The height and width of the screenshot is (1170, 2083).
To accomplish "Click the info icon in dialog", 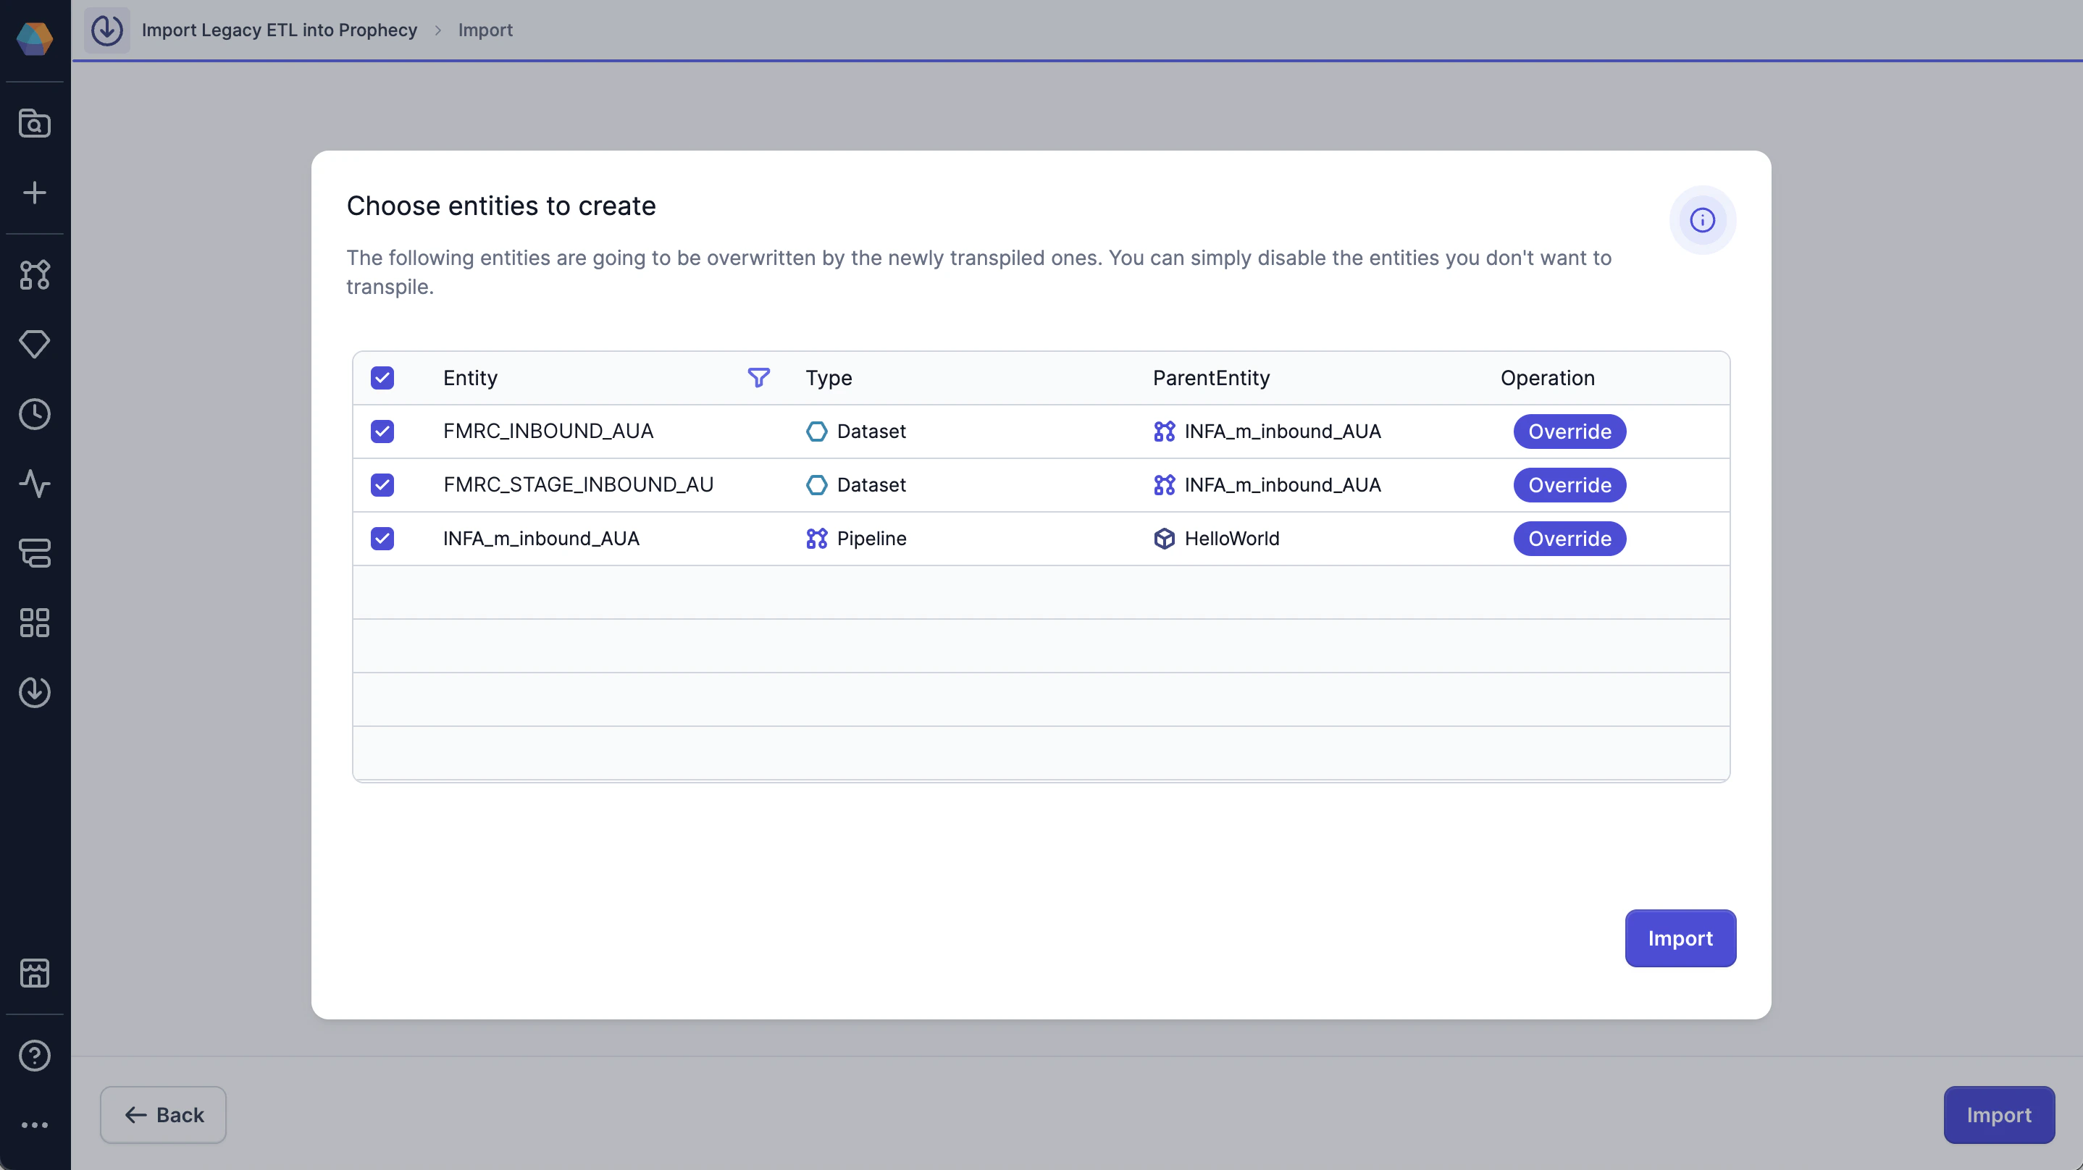I will click(x=1701, y=220).
